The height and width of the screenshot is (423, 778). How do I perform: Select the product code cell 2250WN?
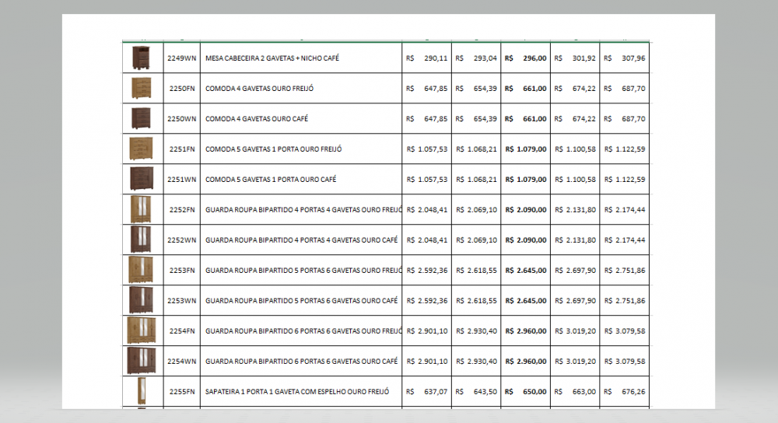point(181,119)
